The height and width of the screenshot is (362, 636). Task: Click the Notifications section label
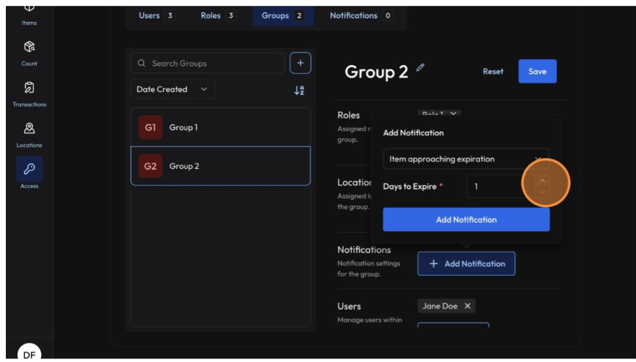click(x=364, y=249)
